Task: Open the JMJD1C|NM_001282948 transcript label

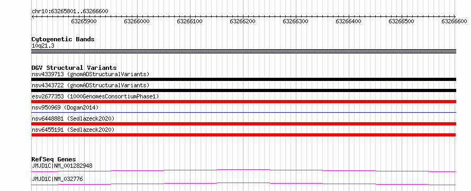Action: (62, 166)
